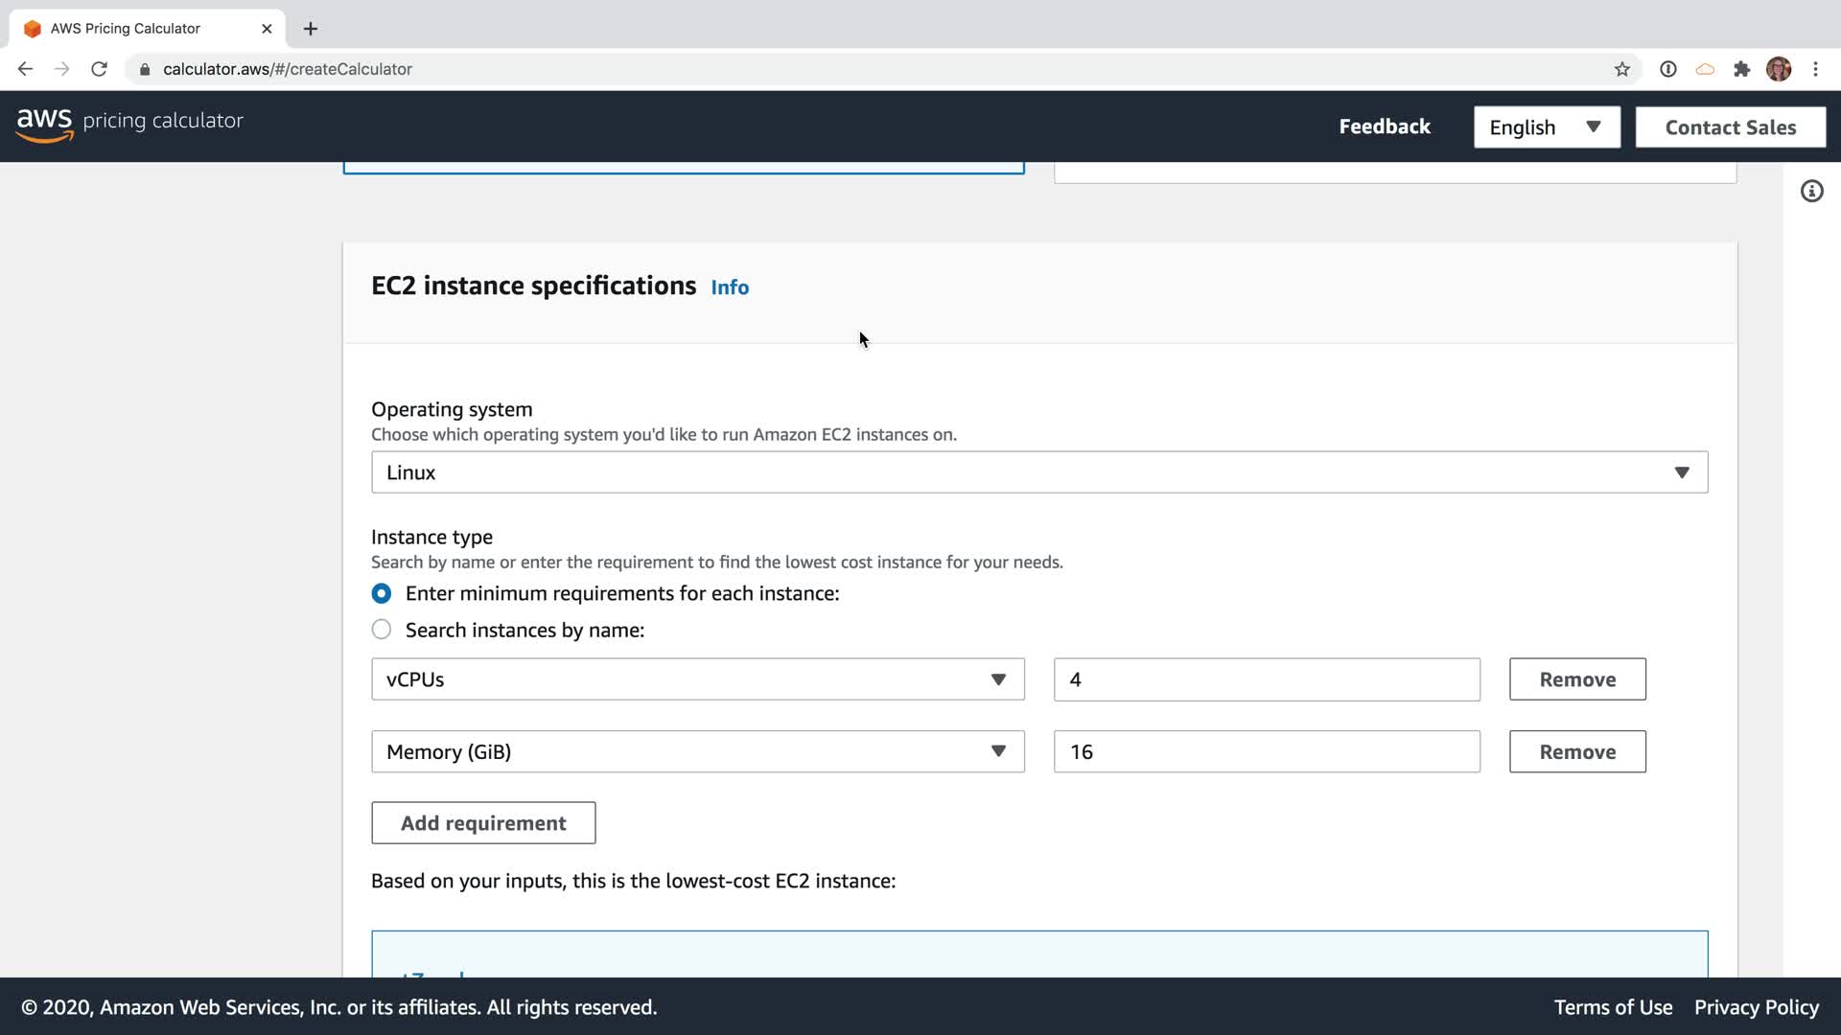The width and height of the screenshot is (1841, 1035).
Task: Click the Chrome profile avatar
Action: point(1778,69)
